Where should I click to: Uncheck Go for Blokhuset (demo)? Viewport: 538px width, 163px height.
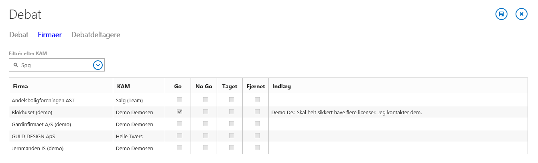[179, 112]
